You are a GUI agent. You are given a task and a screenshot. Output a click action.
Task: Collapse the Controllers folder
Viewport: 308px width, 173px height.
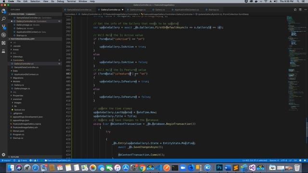18,60
